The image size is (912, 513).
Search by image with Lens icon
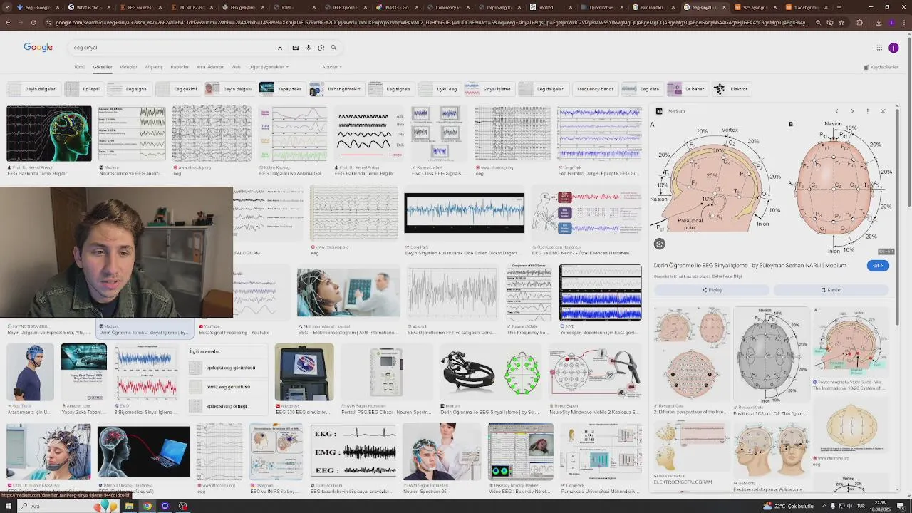tap(321, 48)
